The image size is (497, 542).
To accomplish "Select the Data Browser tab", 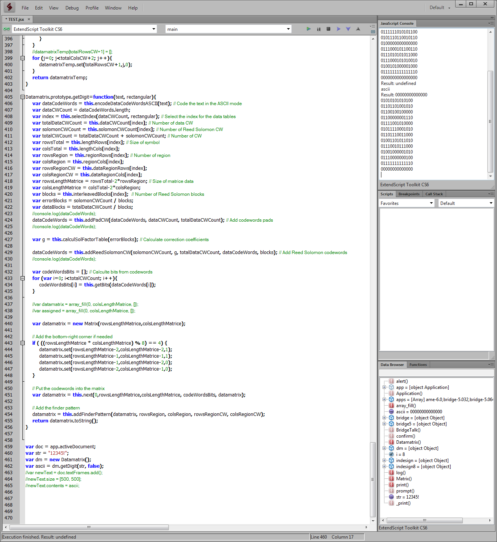I will click(392, 365).
